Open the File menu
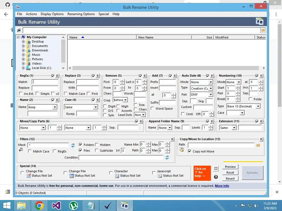282x211 pixels. tap(20, 14)
